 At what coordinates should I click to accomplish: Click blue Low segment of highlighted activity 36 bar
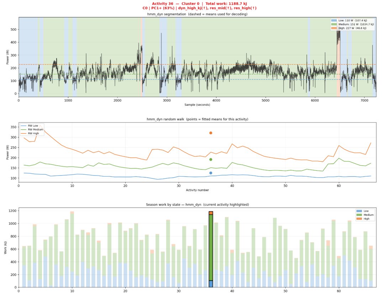coord(211,284)
